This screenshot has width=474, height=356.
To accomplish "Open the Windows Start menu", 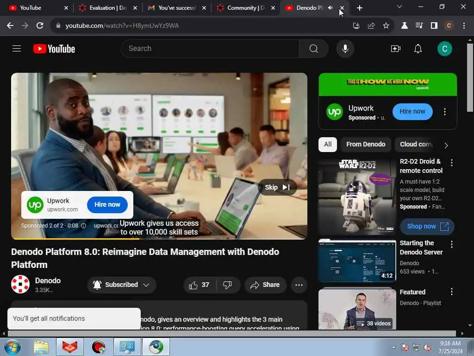I will [12, 347].
